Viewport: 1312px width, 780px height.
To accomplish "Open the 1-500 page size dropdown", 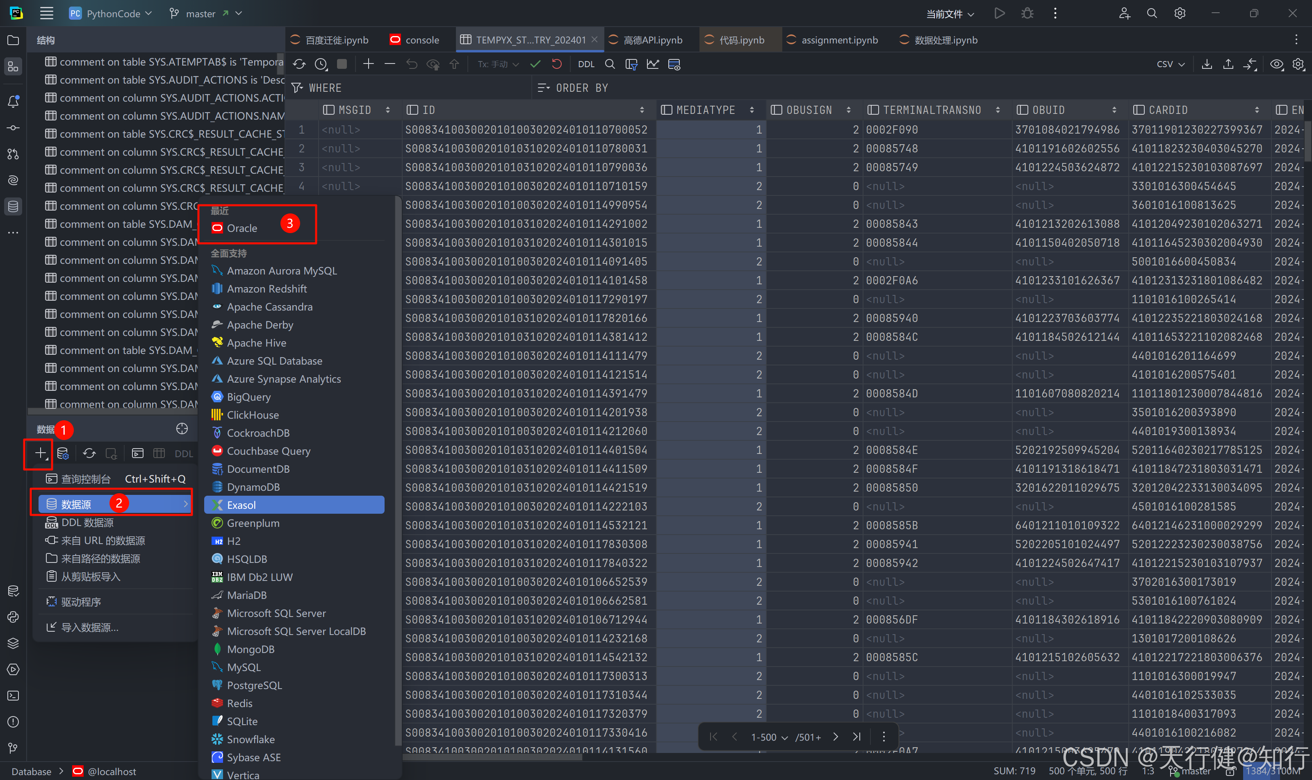I will (769, 737).
